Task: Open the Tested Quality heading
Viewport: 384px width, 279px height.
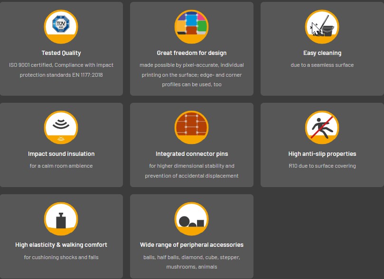Action: [61, 53]
